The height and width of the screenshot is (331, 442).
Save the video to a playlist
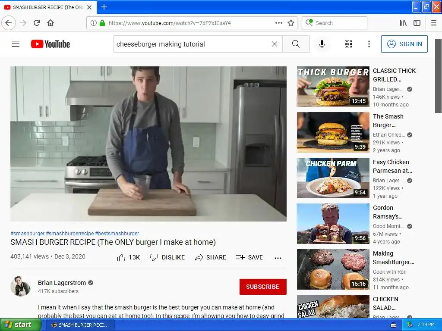coord(249,257)
